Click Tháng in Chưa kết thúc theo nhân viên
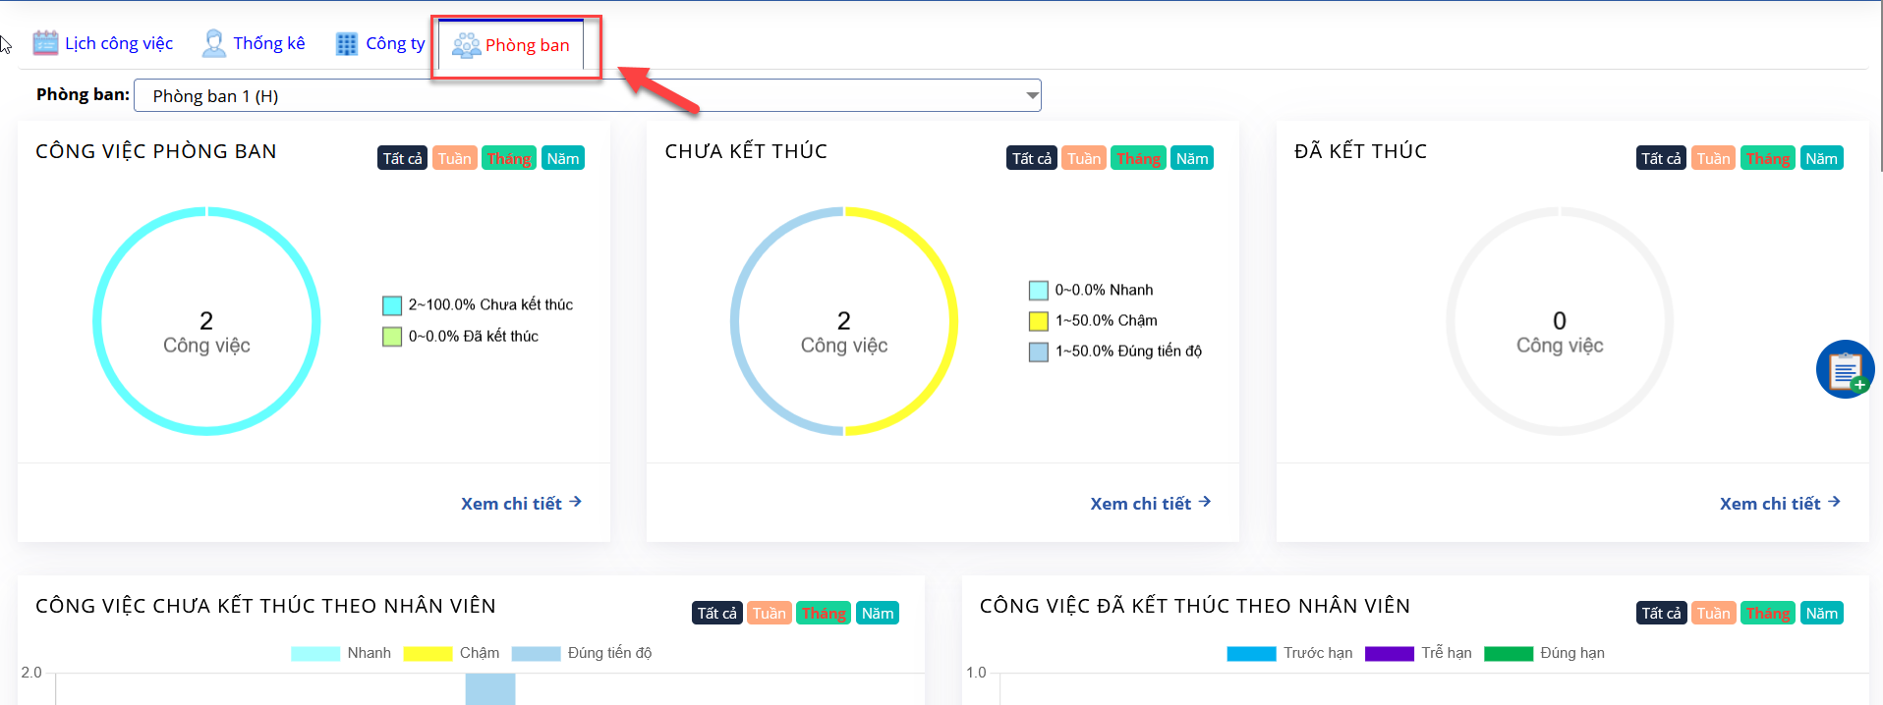Viewport: 1883px width, 705px height. click(824, 613)
